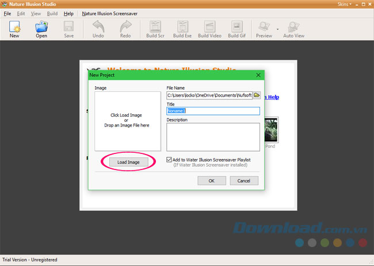The height and width of the screenshot is (266, 374).
Task: Browse for file with folder icon button
Action: 257,95
